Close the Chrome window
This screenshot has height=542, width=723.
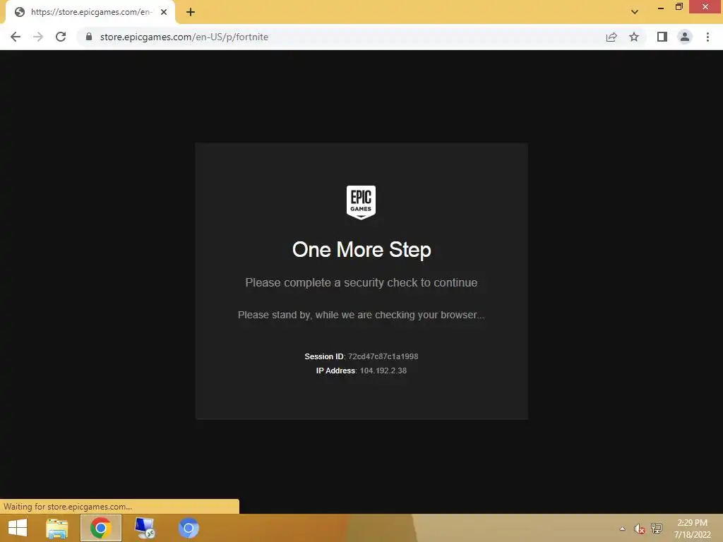(x=705, y=7)
